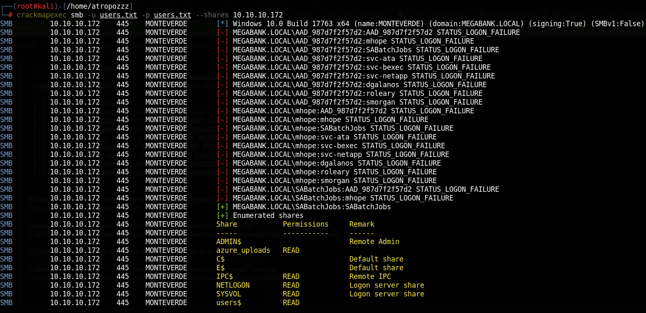The image size is (646, 313).
Task: Click the mhope:svc-bexec failure line
Action: coord(339,146)
